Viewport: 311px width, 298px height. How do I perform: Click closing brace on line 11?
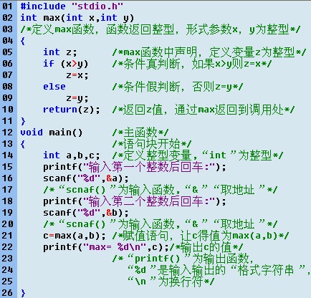[23, 121]
